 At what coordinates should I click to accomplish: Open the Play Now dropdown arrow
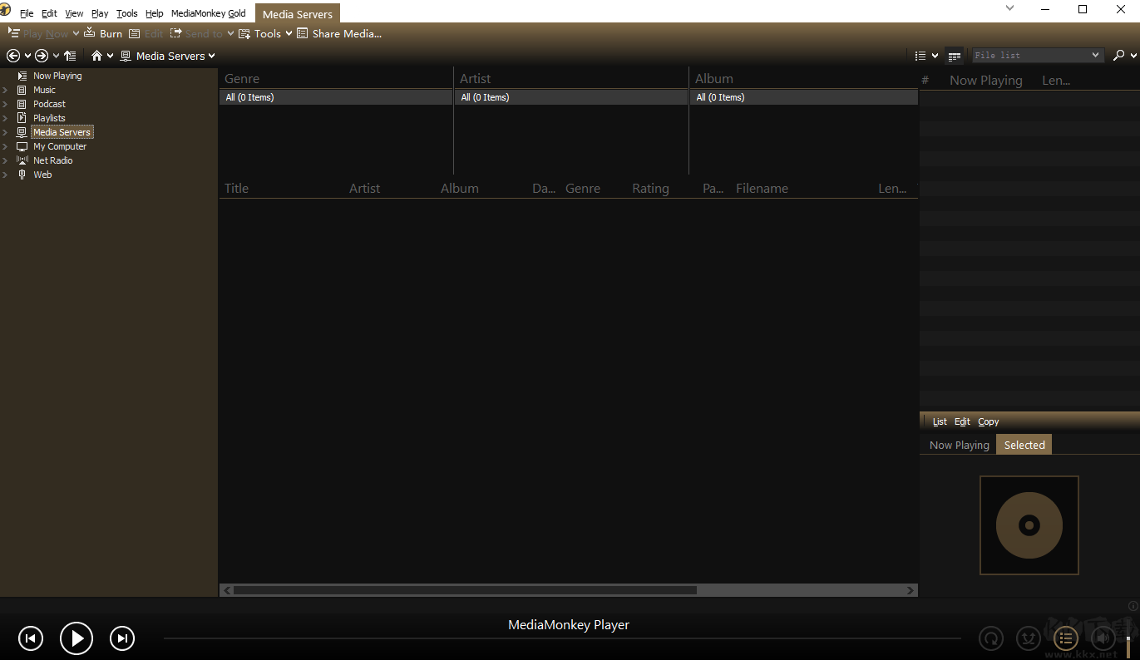[76, 33]
